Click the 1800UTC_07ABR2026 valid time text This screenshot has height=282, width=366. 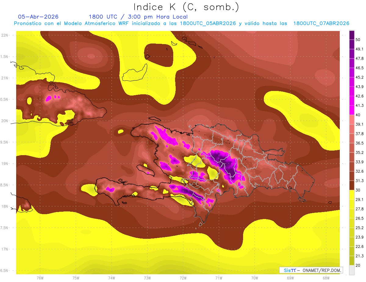[321, 23]
